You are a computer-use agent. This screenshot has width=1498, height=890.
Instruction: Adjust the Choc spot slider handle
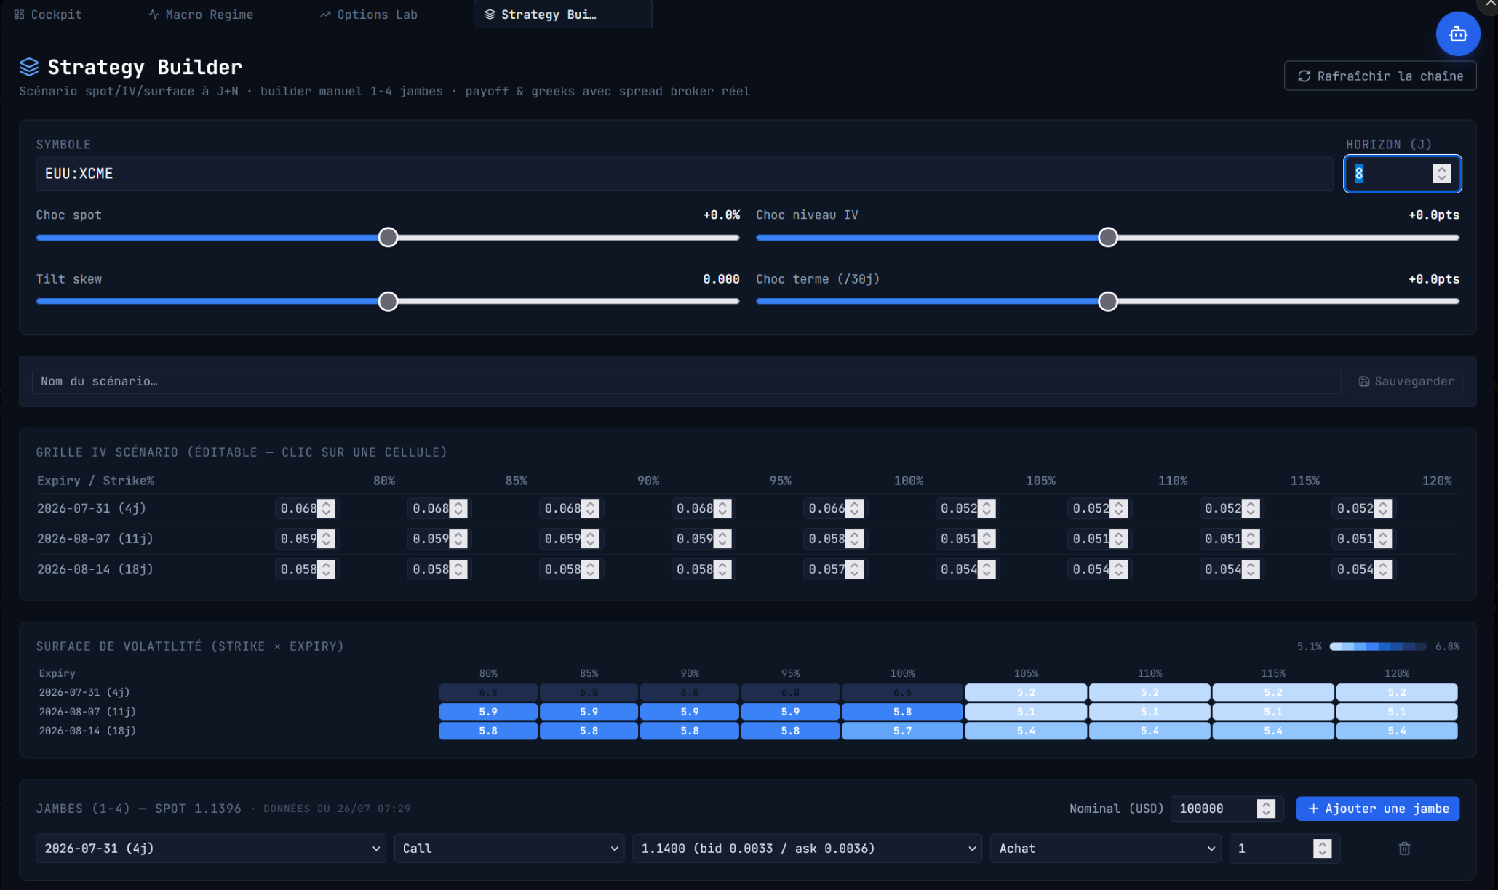(x=388, y=237)
